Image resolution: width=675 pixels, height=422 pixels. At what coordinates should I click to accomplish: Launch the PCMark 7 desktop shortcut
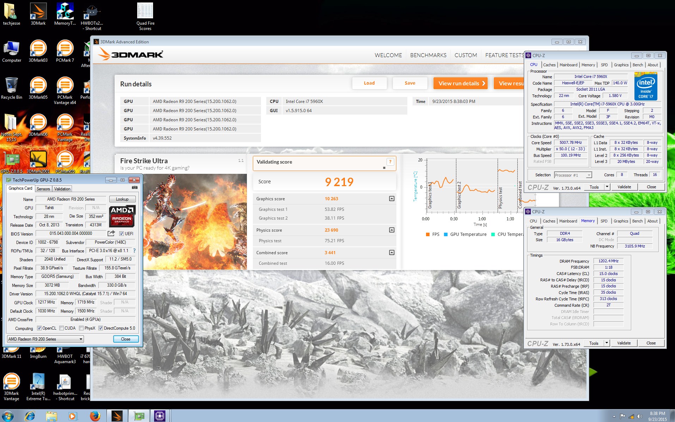click(65, 51)
